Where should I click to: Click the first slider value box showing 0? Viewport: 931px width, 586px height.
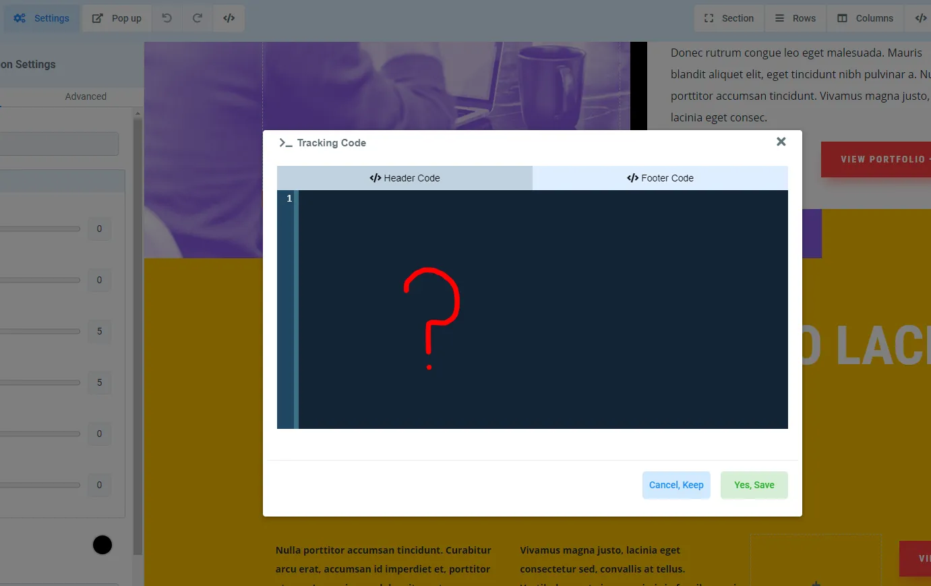pos(99,229)
